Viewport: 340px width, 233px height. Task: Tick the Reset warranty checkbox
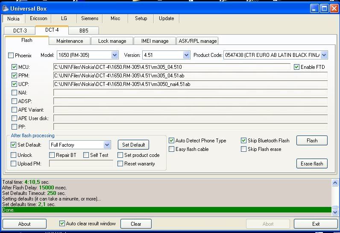tap(120, 164)
